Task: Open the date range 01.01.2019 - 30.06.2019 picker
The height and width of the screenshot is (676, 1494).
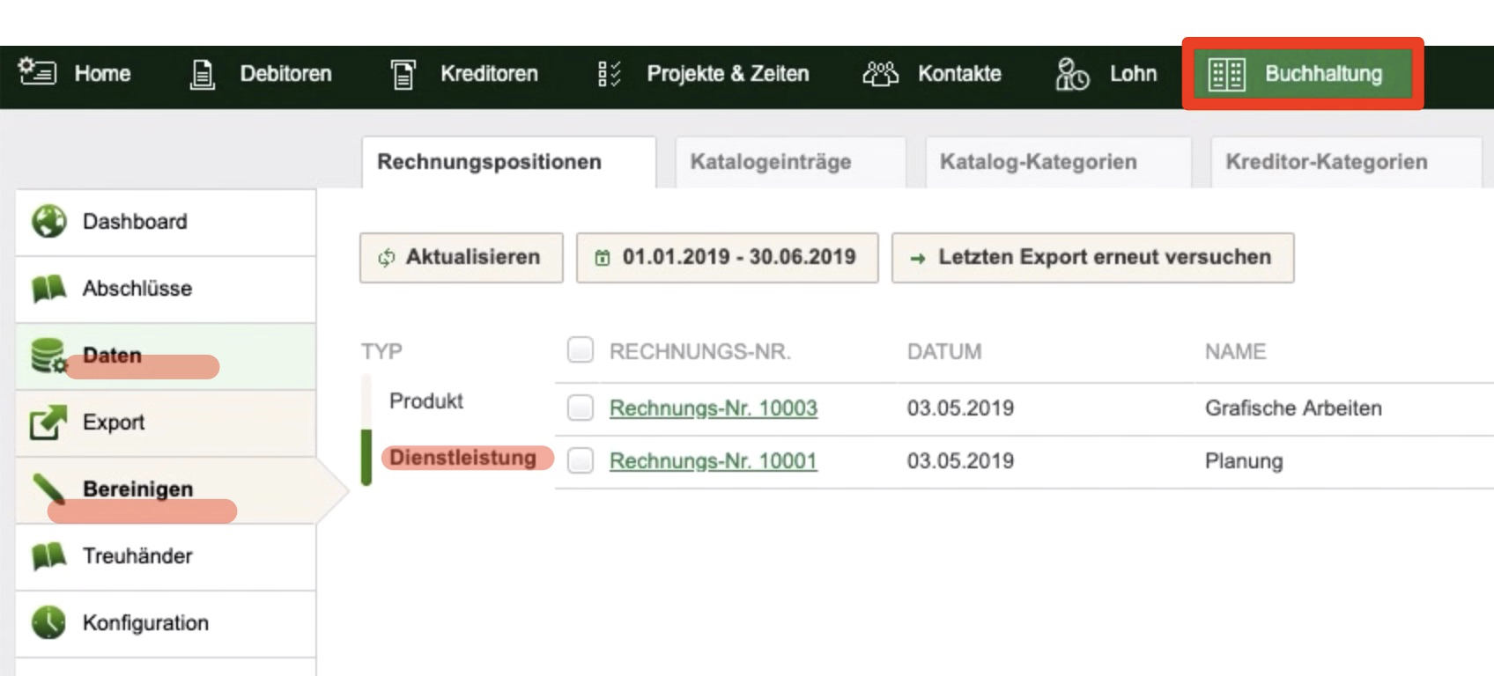Action: click(x=727, y=257)
